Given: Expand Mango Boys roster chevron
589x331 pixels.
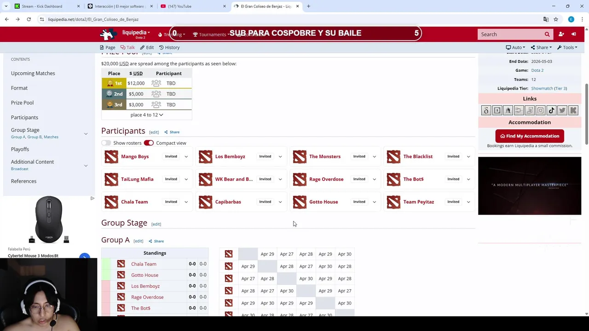Looking at the screenshot, I should point(186,157).
